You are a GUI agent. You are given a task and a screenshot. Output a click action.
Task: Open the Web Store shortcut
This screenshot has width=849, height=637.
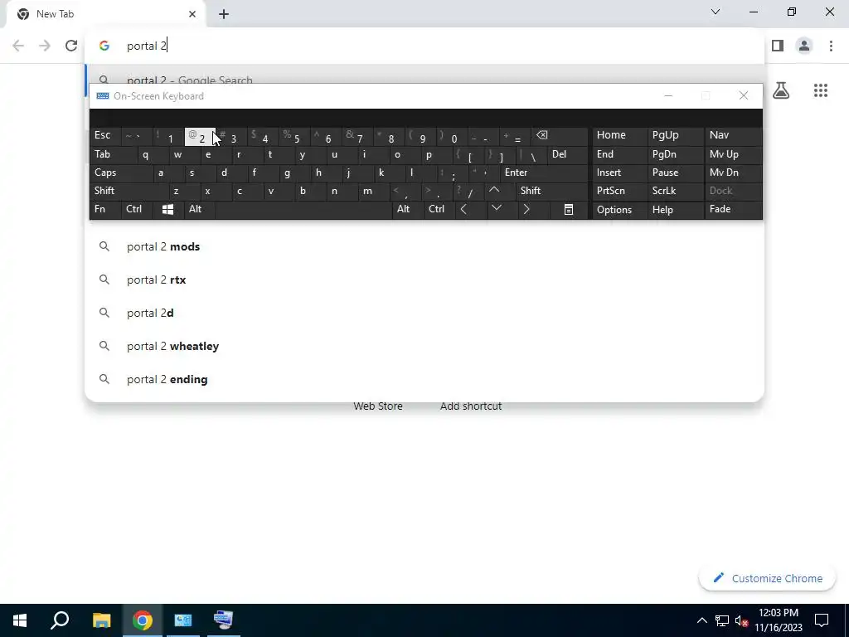378,406
